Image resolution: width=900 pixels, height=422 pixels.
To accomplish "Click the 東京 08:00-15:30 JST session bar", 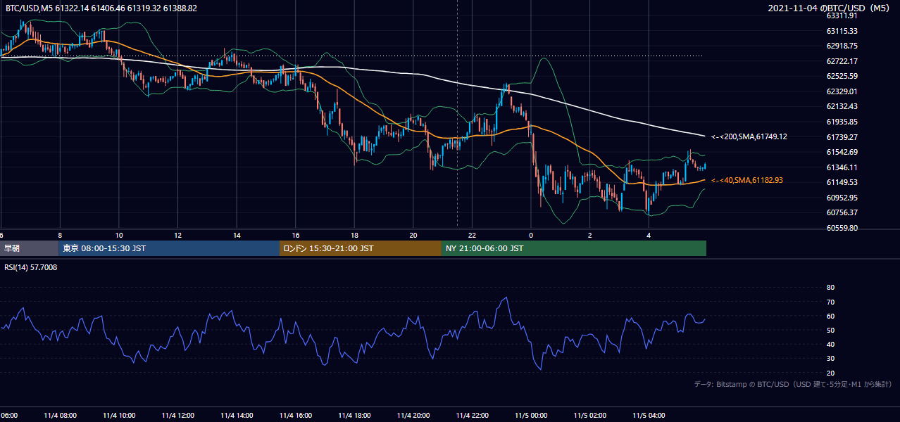I will coord(169,248).
